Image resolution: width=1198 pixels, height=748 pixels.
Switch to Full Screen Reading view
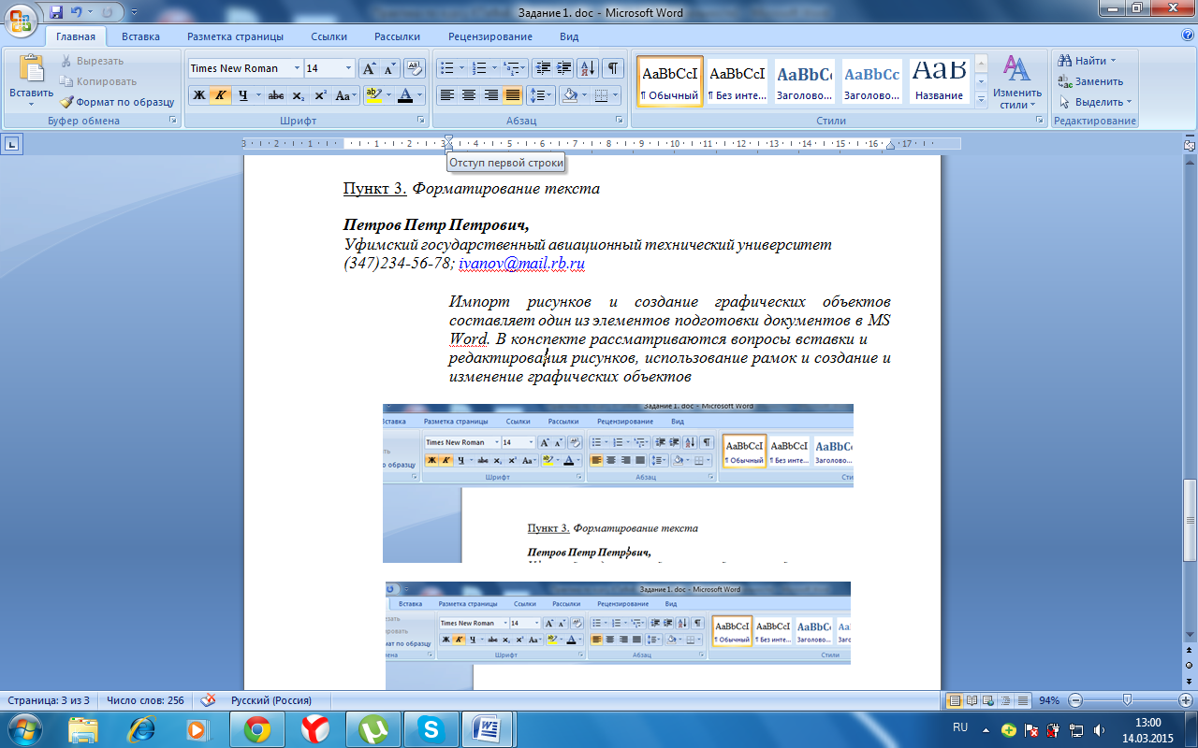972,700
